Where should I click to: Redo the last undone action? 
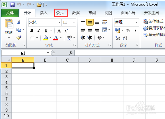pos(29,5)
